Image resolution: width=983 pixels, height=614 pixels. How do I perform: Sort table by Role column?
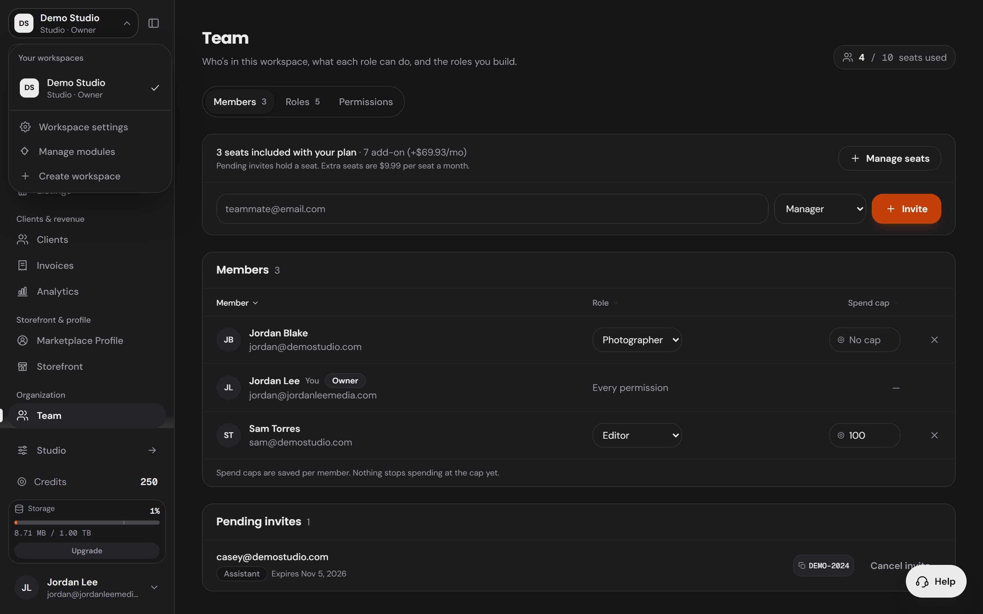[x=605, y=303]
